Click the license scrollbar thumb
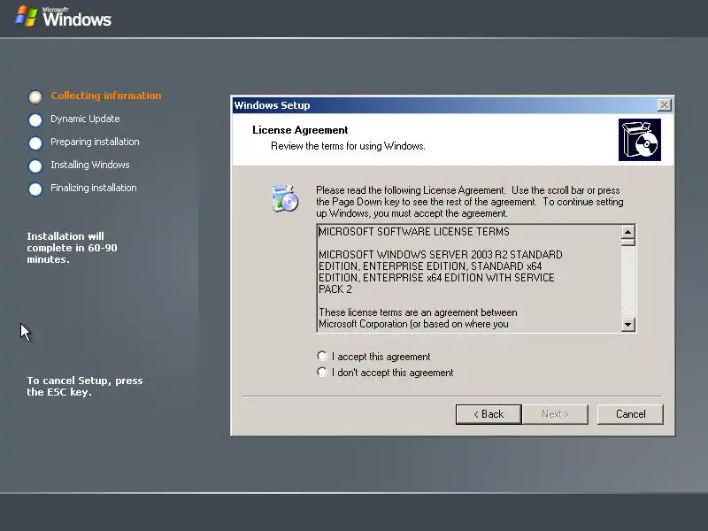The height and width of the screenshot is (531, 708). click(627, 242)
